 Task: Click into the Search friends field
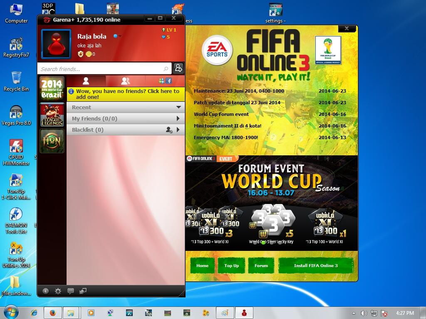[x=104, y=69]
